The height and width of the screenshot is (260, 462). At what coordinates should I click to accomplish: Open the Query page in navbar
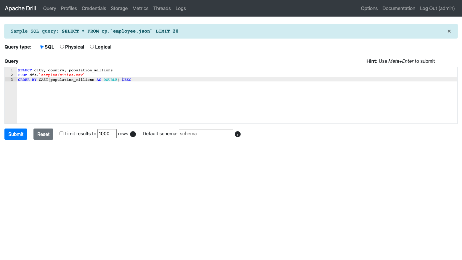(49, 8)
